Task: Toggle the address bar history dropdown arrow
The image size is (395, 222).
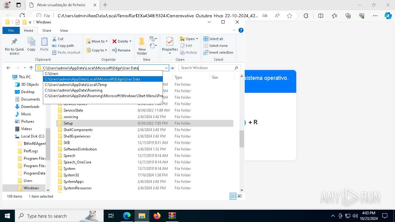Action: pos(166,68)
